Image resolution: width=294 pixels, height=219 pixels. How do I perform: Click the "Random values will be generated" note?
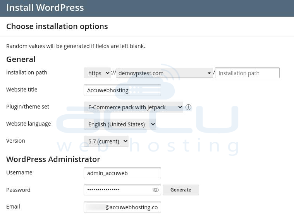76,46
